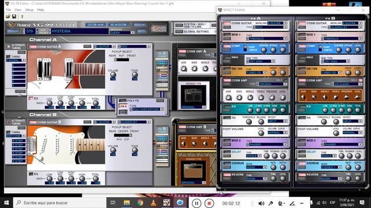Click the red stop recording button

pos(209,203)
